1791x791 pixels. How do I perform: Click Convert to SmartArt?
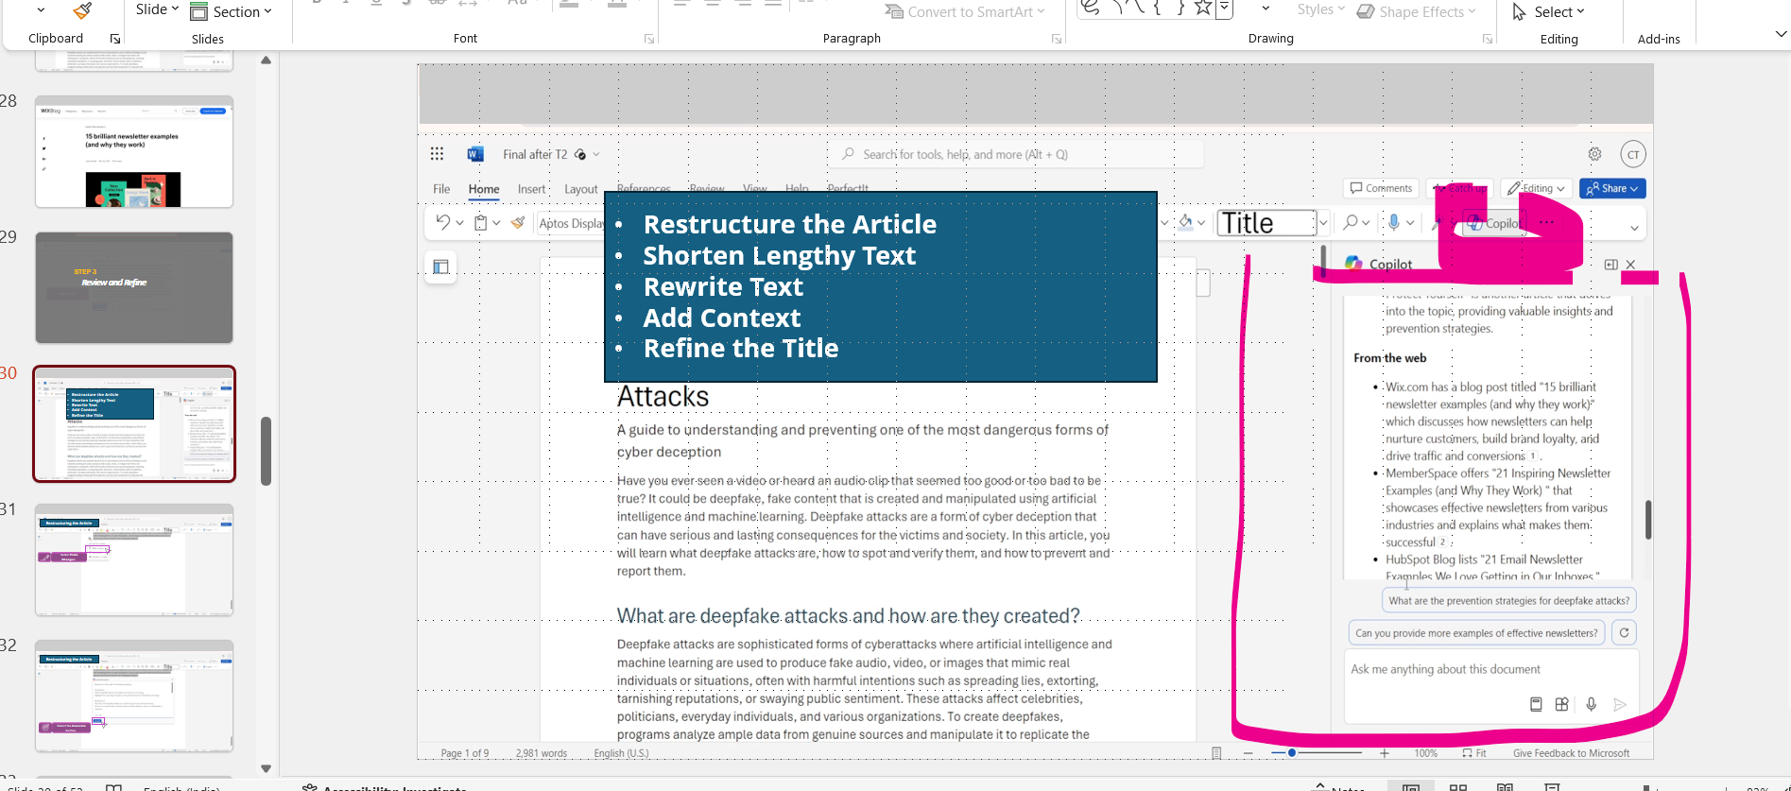coord(965,11)
